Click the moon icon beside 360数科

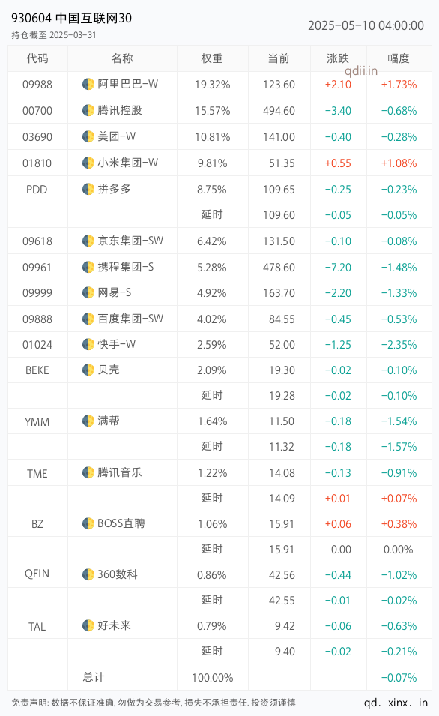click(88, 574)
